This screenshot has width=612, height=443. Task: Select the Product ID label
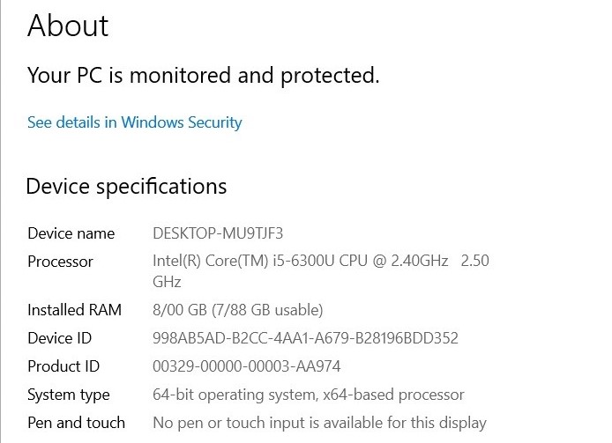coord(63,366)
